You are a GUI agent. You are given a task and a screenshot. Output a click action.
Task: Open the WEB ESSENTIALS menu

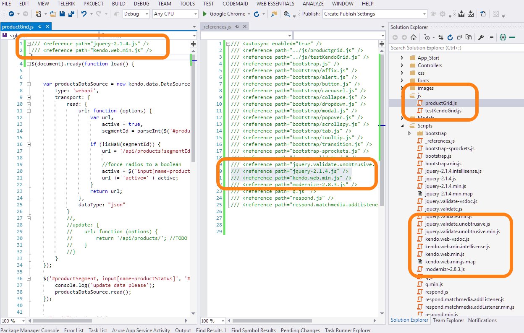point(275,4)
